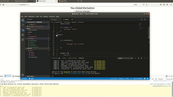Open the Debug menu
Screen dimensions: 173x97
45,16
